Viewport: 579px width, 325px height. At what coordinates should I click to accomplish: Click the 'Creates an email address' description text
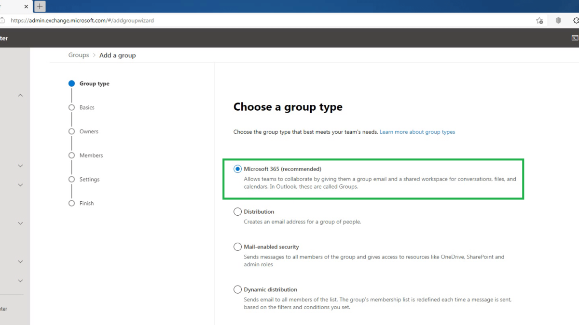303,222
